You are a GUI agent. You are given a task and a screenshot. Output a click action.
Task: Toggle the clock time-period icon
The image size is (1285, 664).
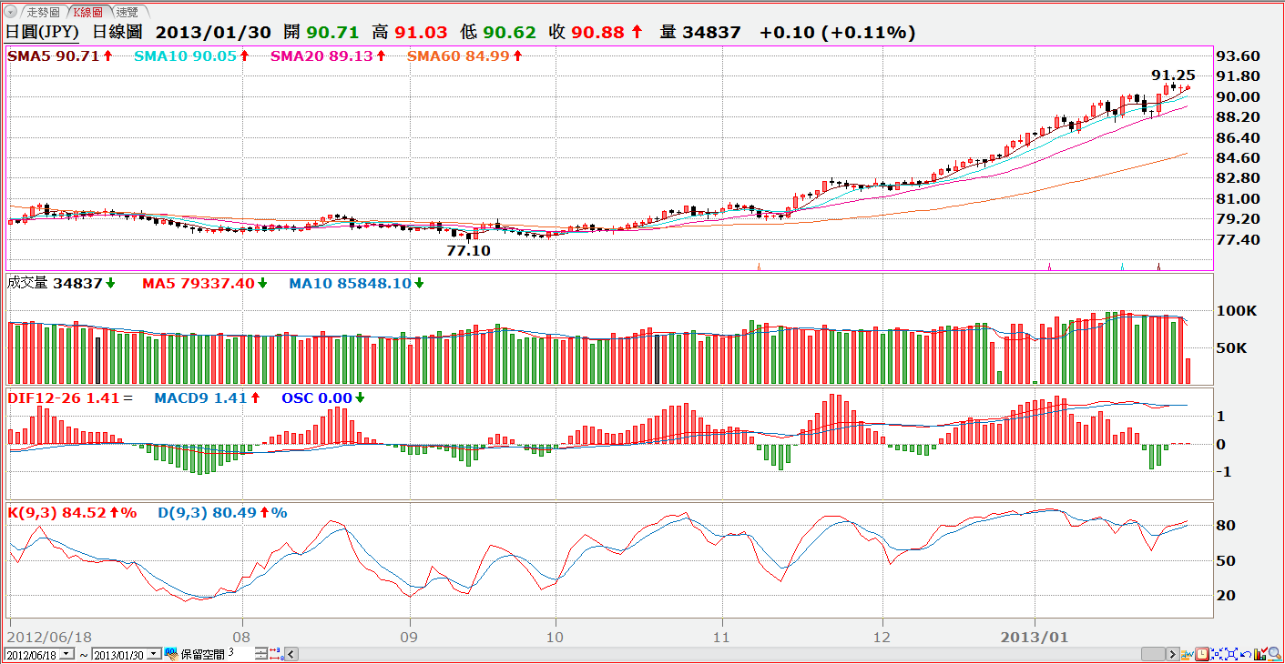pyautogui.click(x=1202, y=654)
